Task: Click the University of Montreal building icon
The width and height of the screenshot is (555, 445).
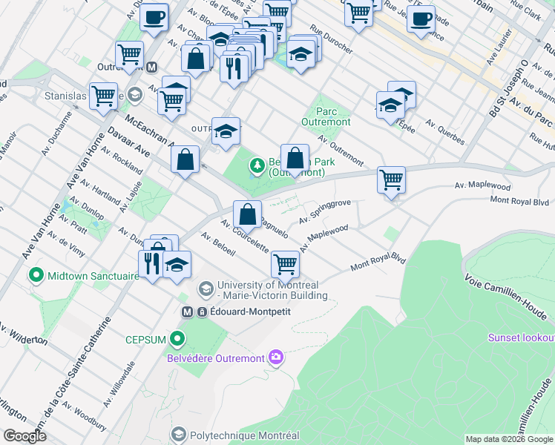Action: point(206,290)
